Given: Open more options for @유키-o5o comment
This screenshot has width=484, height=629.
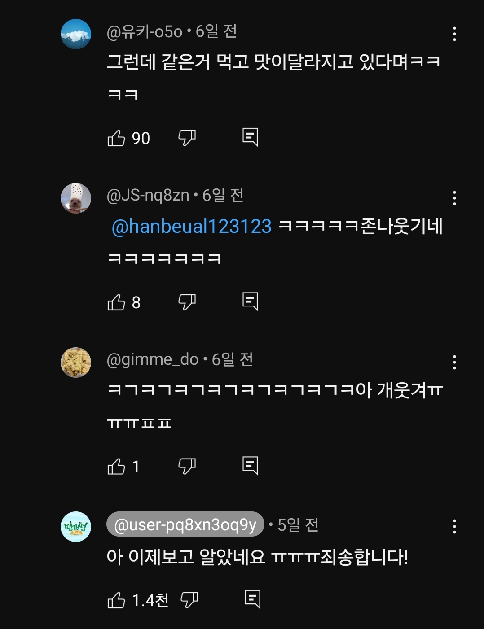Looking at the screenshot, I should pos(454,34).
